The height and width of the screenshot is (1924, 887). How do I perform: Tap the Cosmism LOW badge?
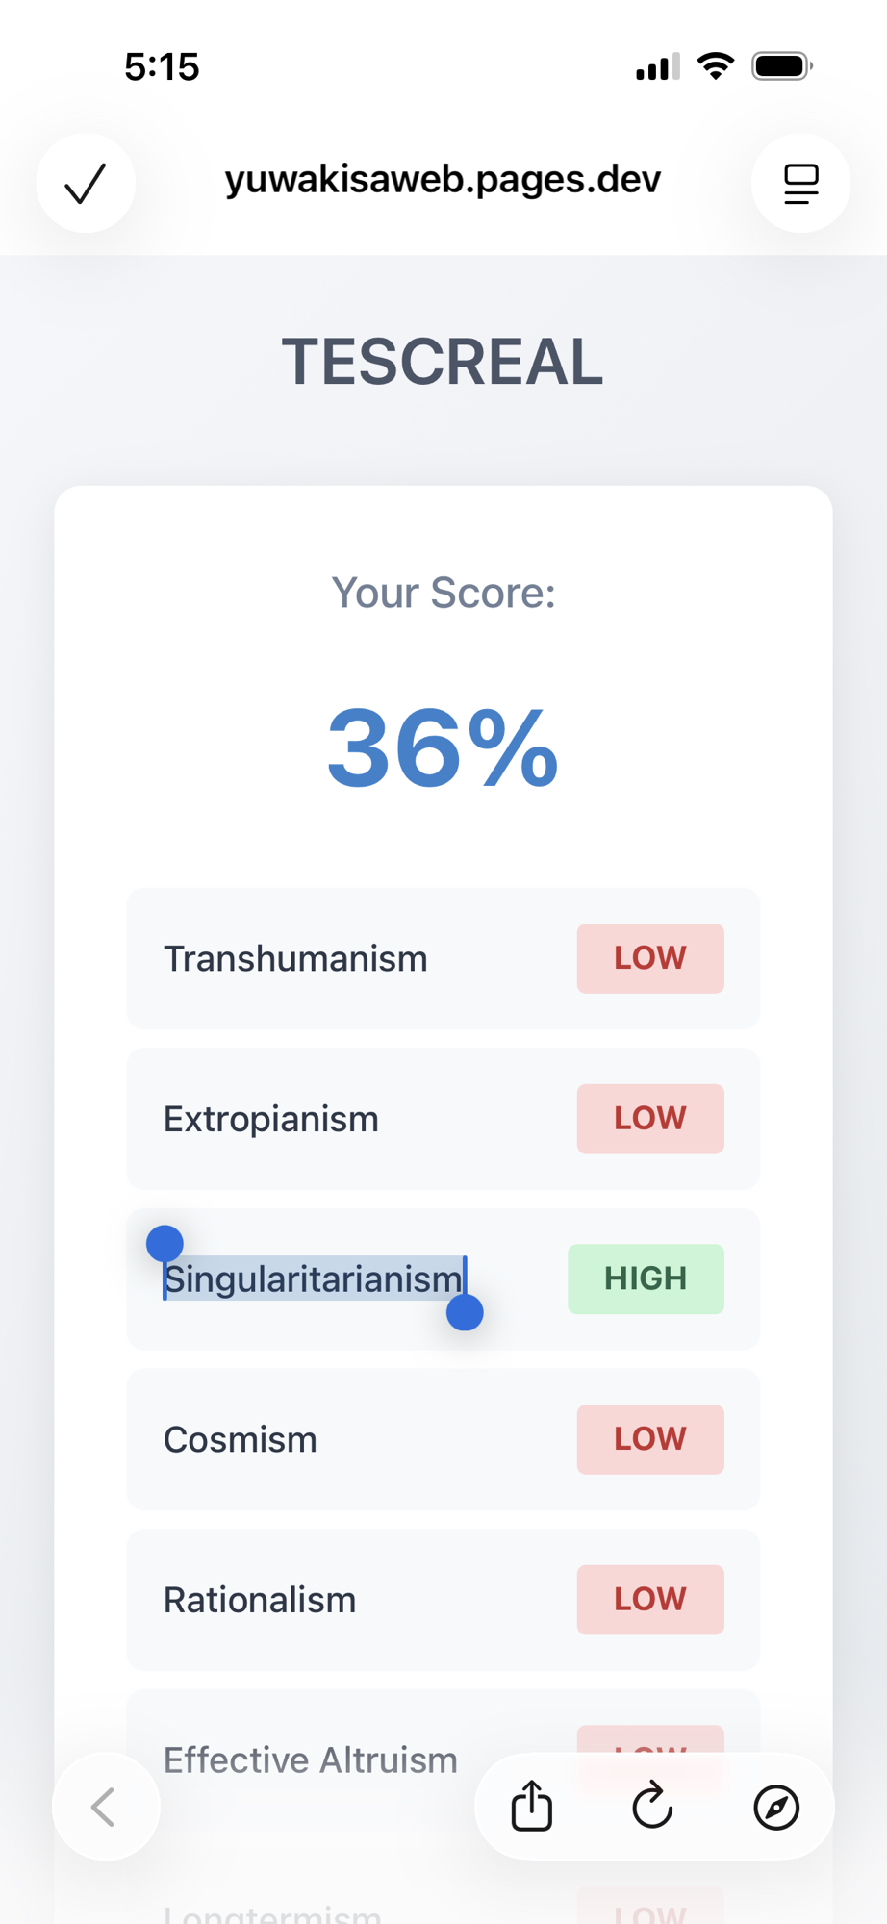click(649, 1439)
